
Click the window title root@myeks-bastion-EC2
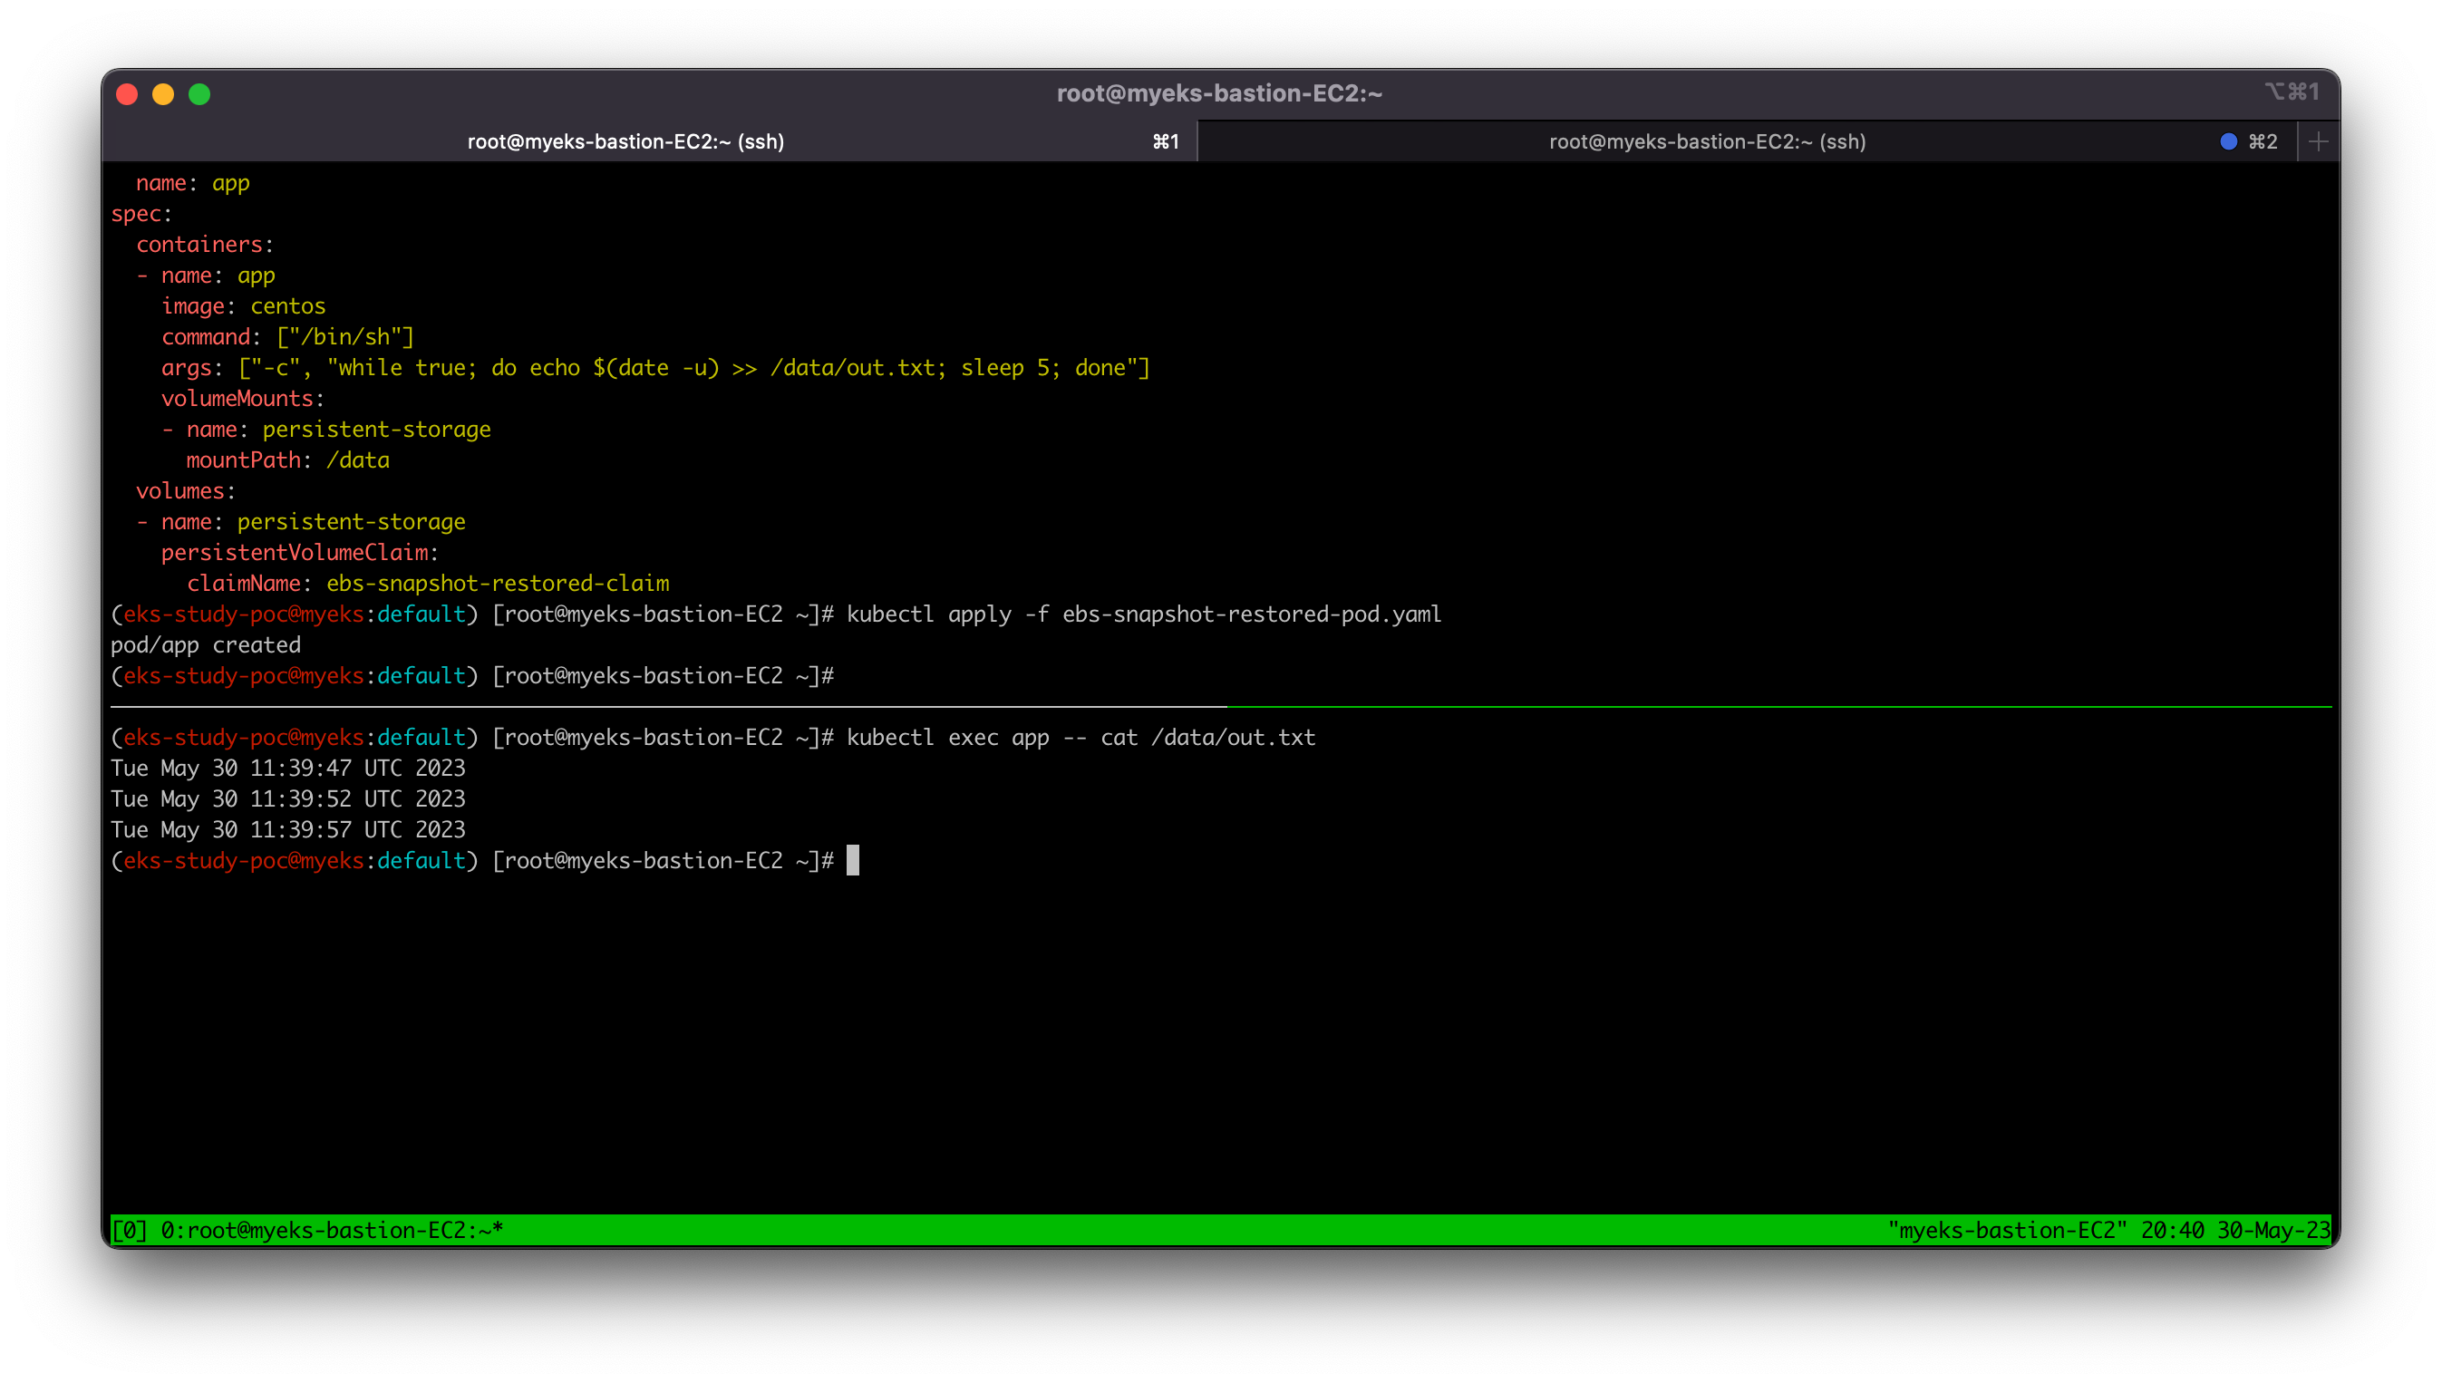point(1218,93)
